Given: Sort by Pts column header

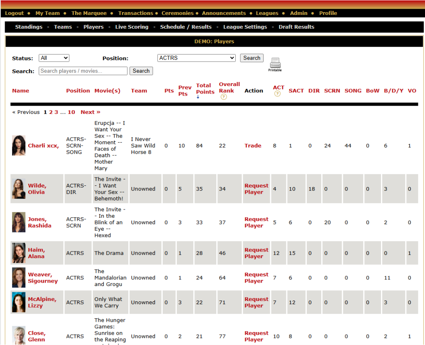Looking at the screenshot, I should 169,91.
